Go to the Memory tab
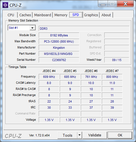The height and width of the screenshot is (142, 136). pos(61,15)
